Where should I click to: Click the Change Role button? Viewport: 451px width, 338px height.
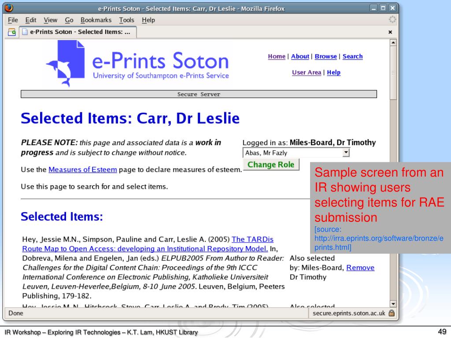coord(271,165)
